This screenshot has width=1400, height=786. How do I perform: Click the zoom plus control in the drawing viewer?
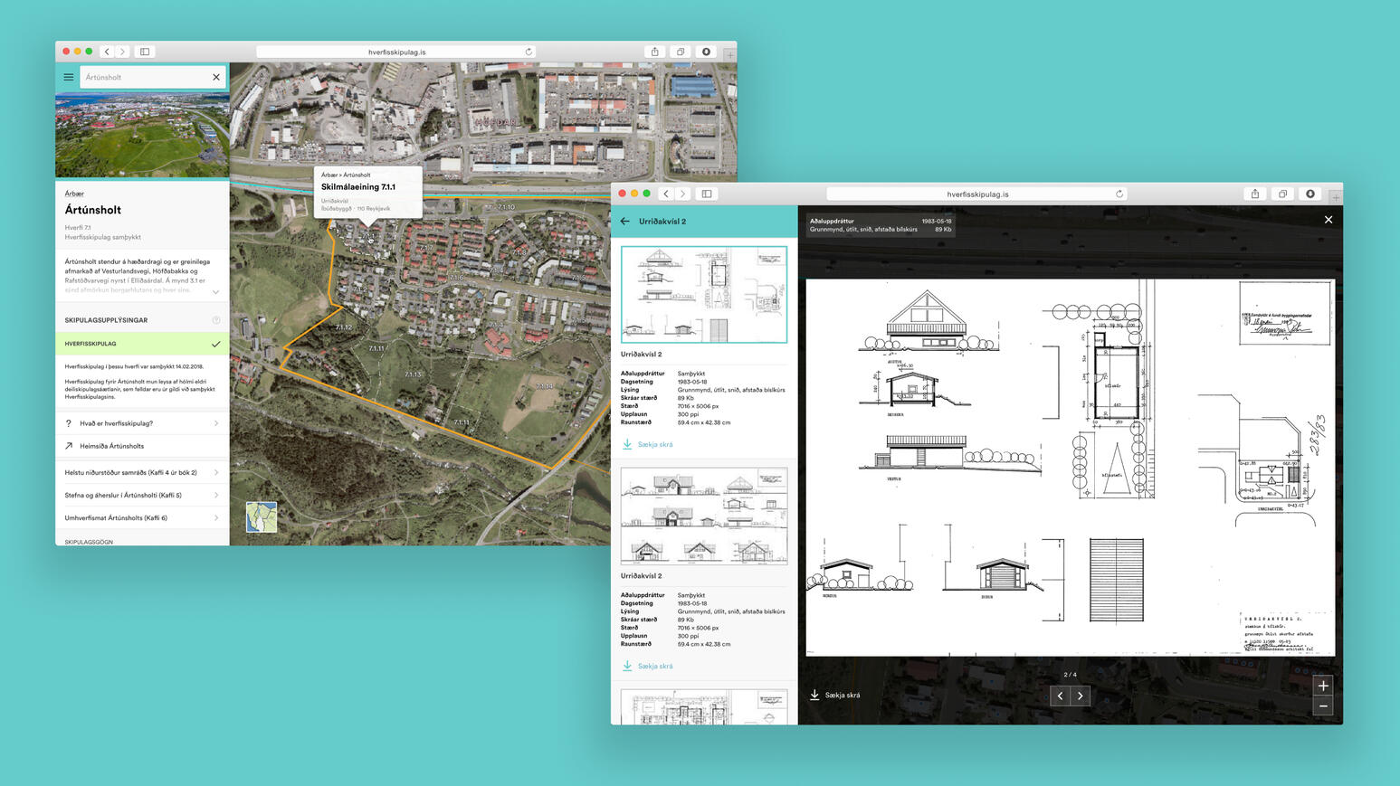click(1322, 686)
